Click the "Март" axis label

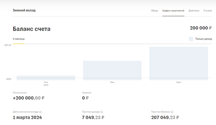click(179, 82)
